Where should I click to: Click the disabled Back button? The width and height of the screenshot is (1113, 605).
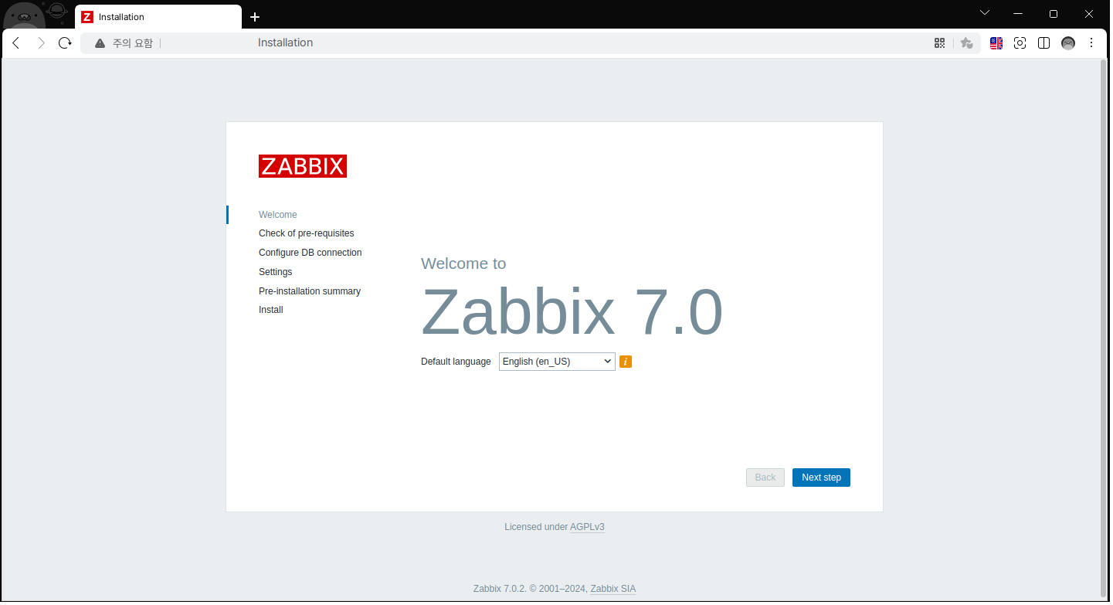[x=765, y=478]
